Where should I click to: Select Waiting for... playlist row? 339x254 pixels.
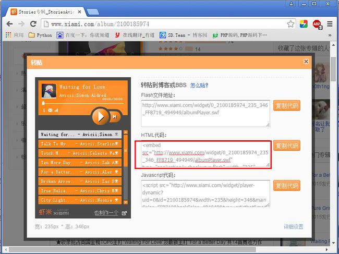pyautogui.click(x=80, y=135)
